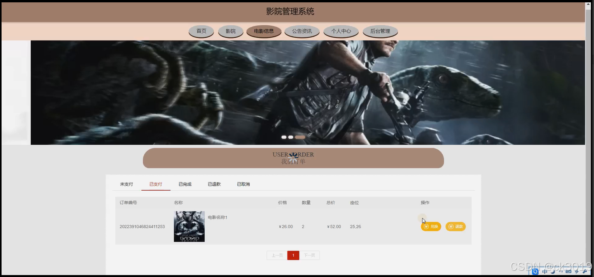Image resolution: width=594 pixels, height=277 pixels.
Task: Go to 个人中心 personal center
Action: pyautogui.click(x=341, y=31)
